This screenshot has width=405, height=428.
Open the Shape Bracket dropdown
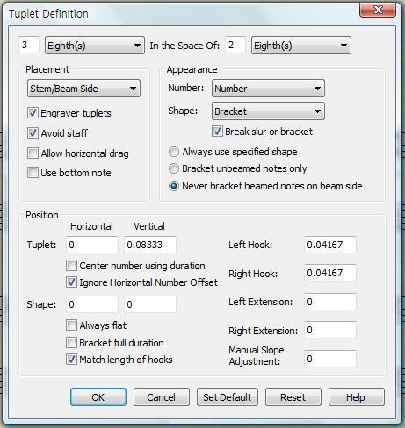(268, 111)
